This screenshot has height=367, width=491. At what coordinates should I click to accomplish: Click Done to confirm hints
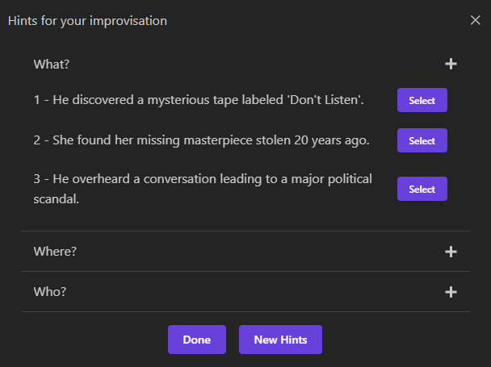tap(197, 340)
